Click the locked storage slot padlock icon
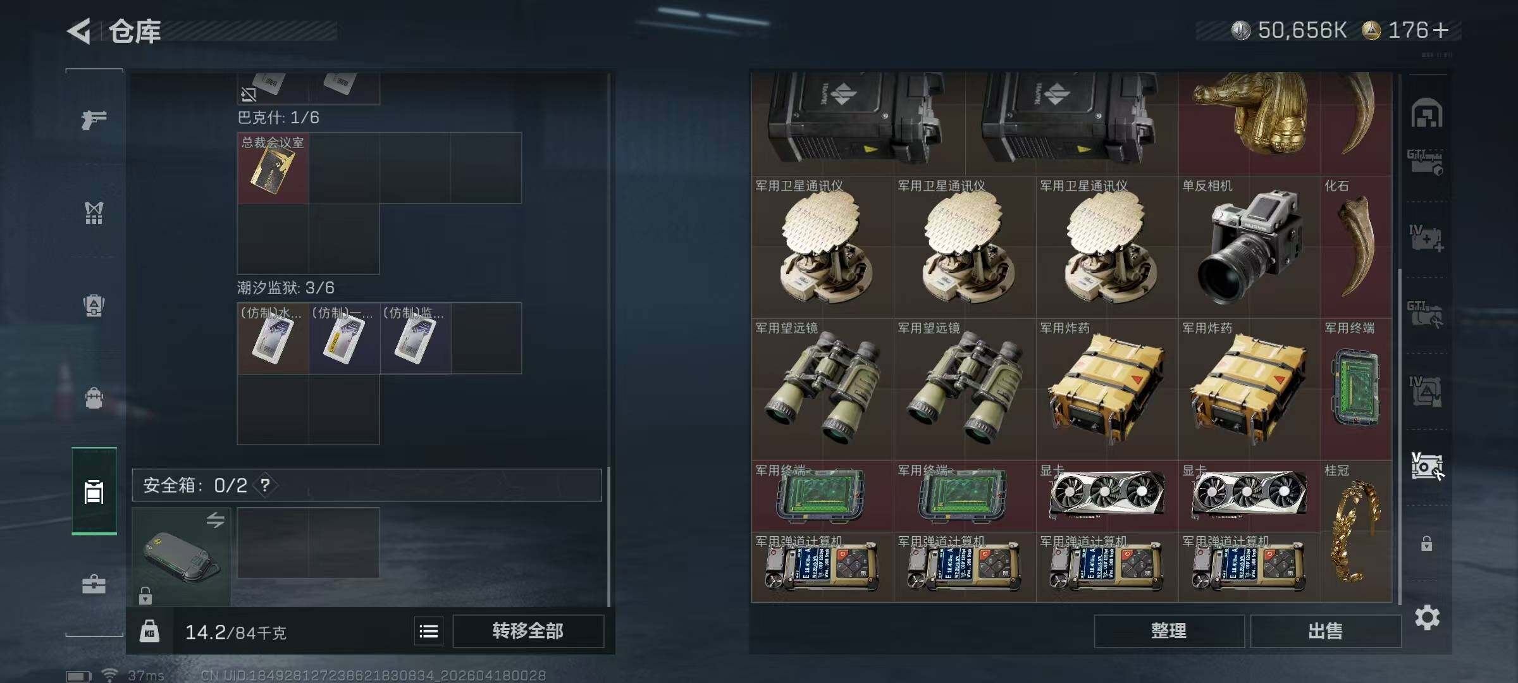1518x683 pixels. click(x=1426, y=543)
